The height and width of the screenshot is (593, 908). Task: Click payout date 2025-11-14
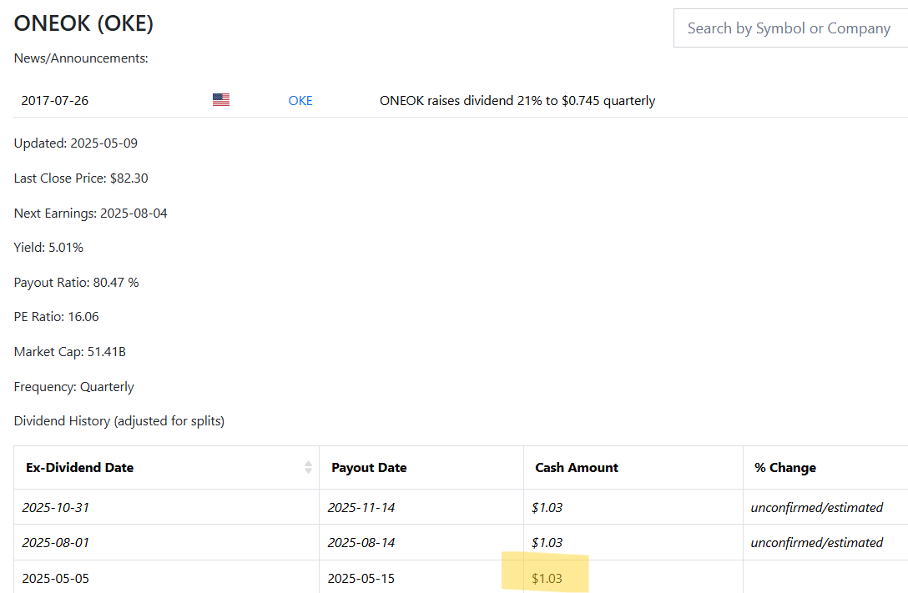coord(361,507)
